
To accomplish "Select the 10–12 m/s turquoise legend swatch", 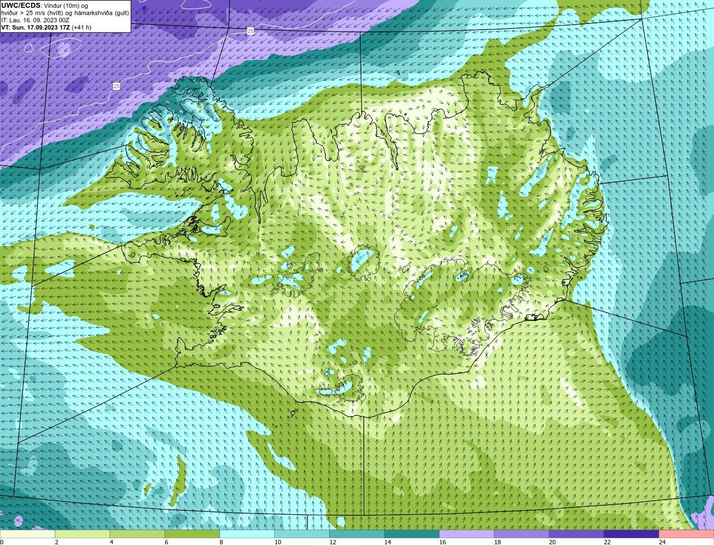I will [302, 534].
